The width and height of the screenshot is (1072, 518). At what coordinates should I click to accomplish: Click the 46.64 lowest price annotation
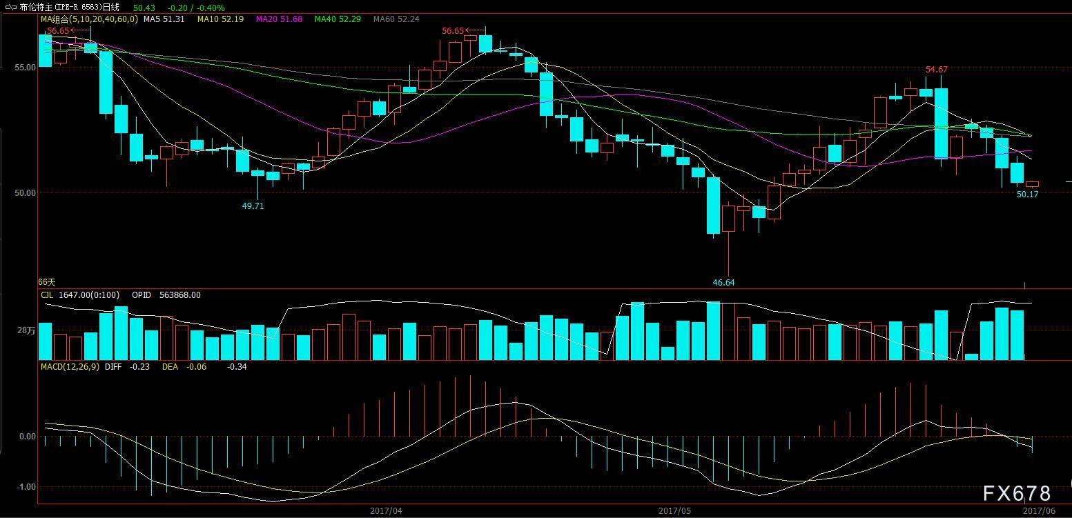[x=723, y=282]
